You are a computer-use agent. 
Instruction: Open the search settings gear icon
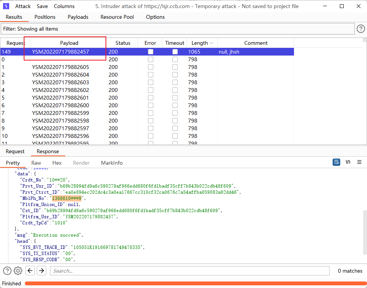coord(18,271)
